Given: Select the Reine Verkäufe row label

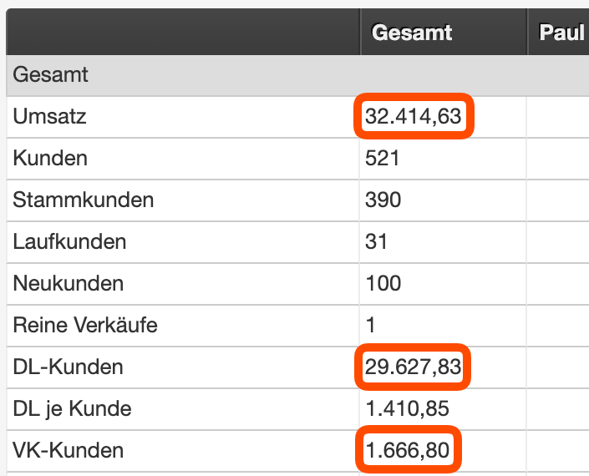Looking at the screenshot, I should (85, 325).
